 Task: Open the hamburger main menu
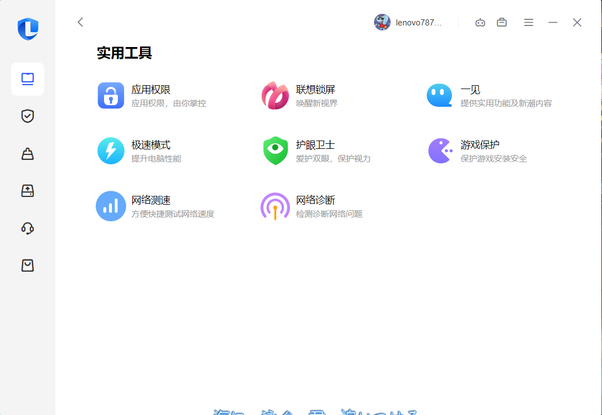pyautogui.click(x=528, y=23)
